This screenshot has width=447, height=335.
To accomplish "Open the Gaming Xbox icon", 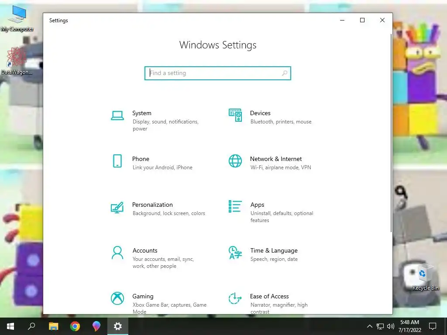I will (x=117, y=298).
